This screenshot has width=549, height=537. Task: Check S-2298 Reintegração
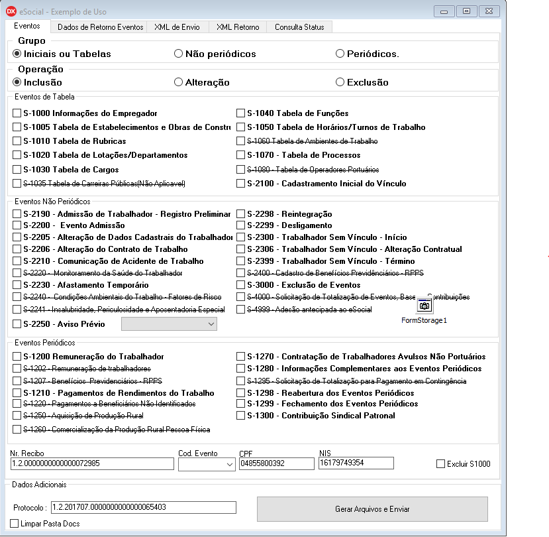click(x=240, y=214)
